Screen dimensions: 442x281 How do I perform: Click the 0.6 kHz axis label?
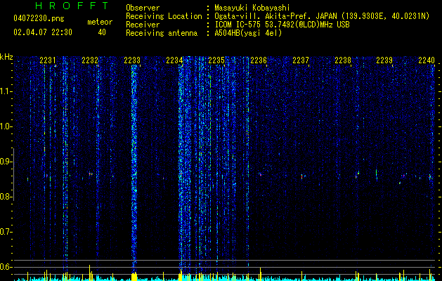5,267
